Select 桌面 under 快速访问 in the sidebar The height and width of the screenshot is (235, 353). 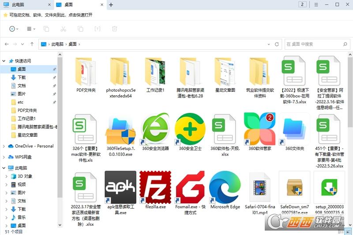pyautogui.click(x=29, y=69)
